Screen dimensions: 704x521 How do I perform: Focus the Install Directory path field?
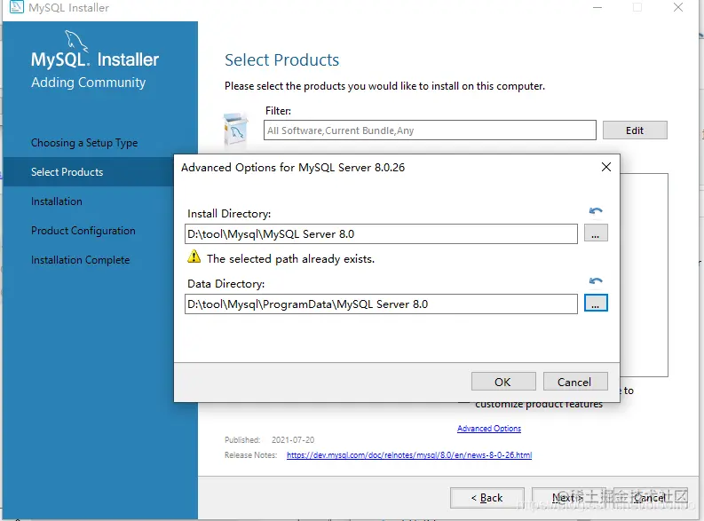click(x=381, y=233)
